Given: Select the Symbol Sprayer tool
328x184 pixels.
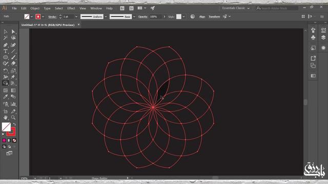Looking at the screenshot, I should [6, 104].
